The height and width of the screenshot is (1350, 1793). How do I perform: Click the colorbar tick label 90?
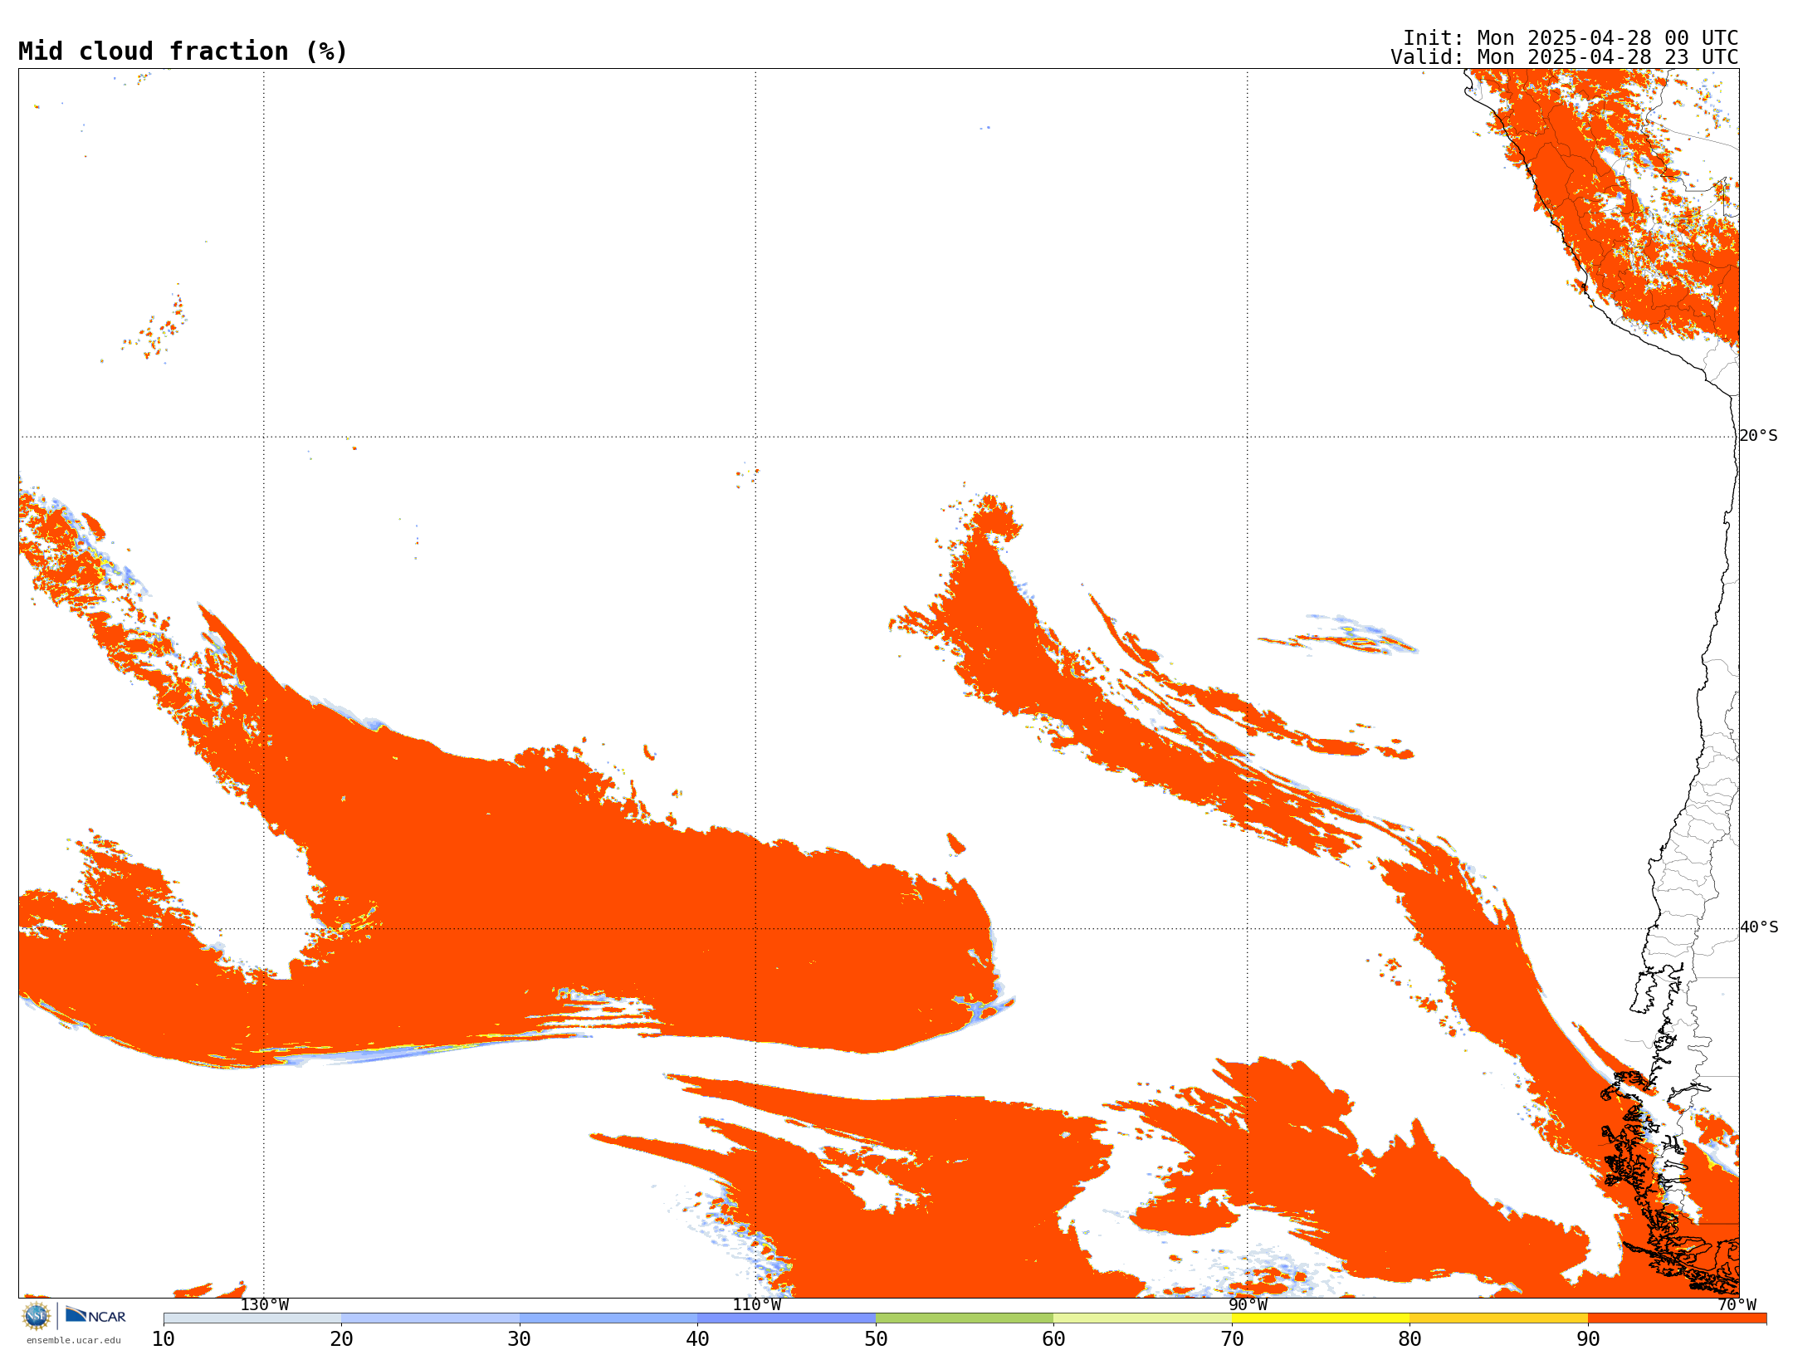[x=1588, y=1339]
